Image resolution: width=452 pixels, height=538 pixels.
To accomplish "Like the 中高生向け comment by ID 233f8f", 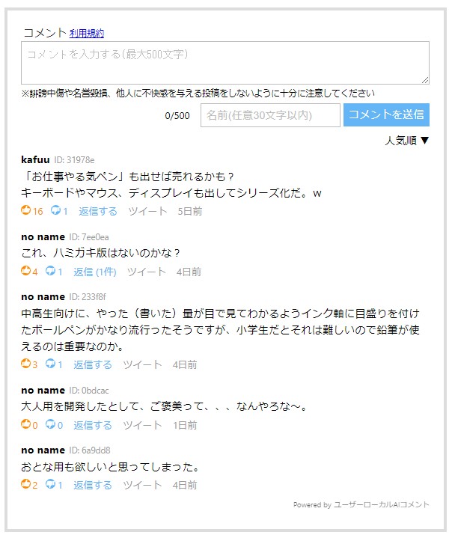I will [26, 364].
